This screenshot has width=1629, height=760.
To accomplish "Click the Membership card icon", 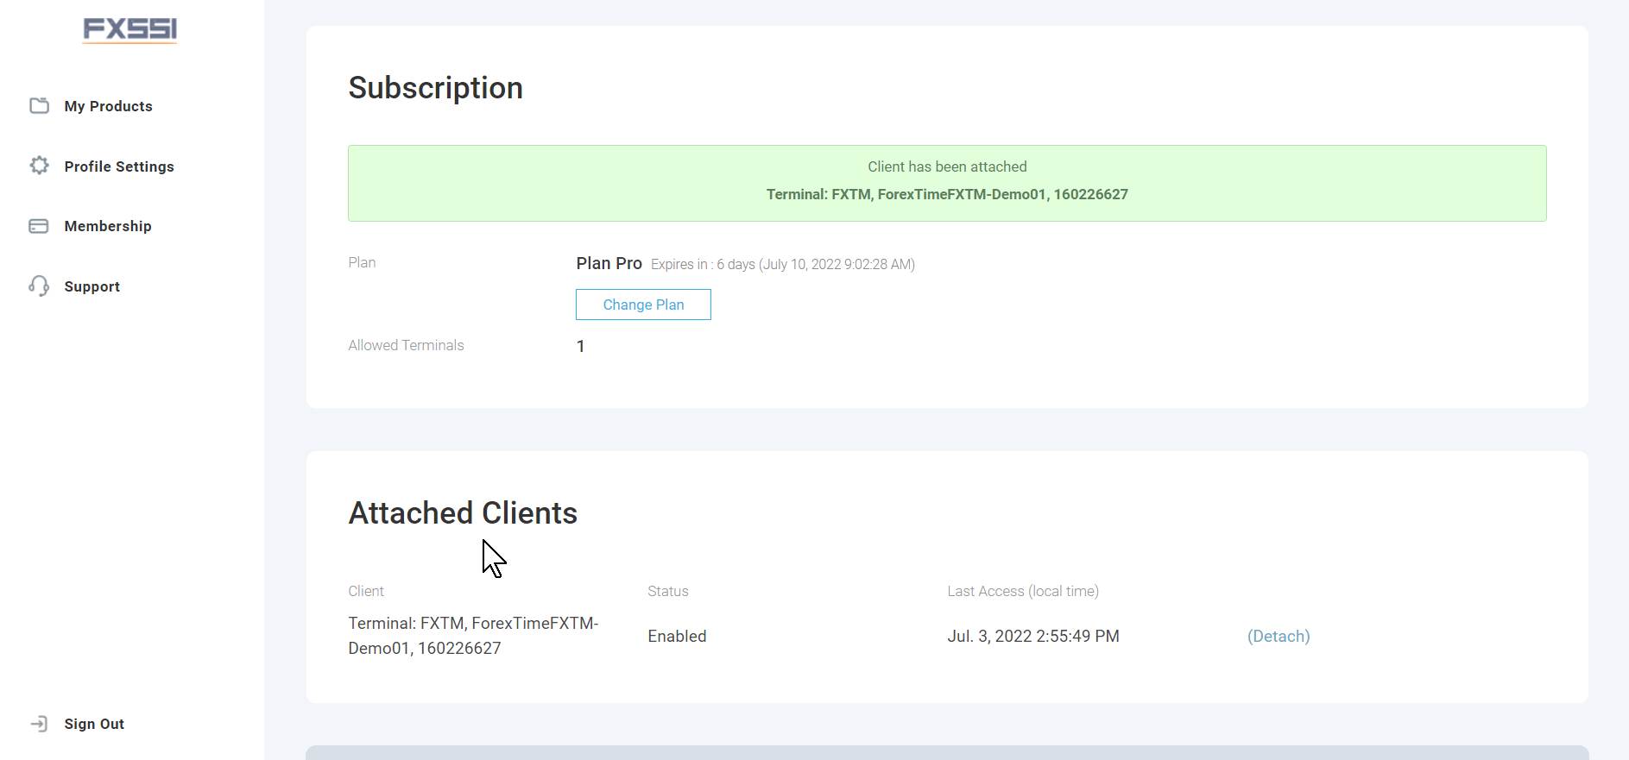I will coord(39,226).
